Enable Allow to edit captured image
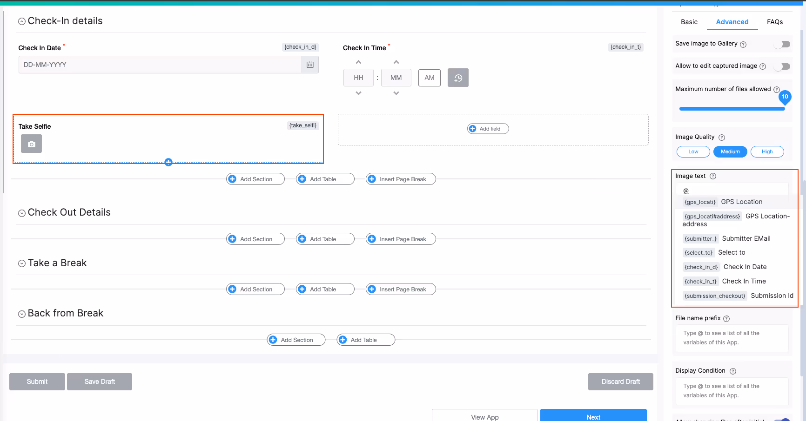Screen dimensions: 806x421 (x=782, y=66)
